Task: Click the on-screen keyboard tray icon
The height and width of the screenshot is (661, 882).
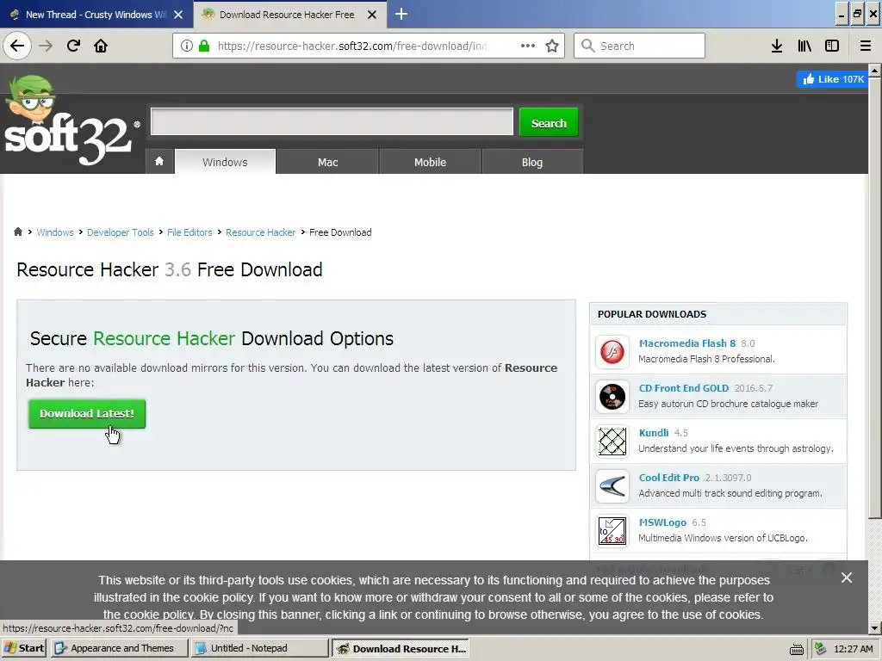Action: point(797,649)
